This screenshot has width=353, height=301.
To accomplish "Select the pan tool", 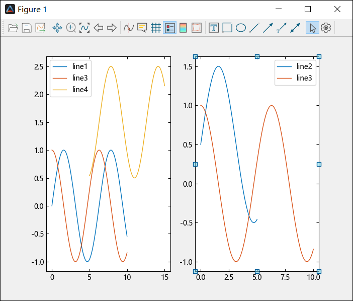I will [57, 28].
